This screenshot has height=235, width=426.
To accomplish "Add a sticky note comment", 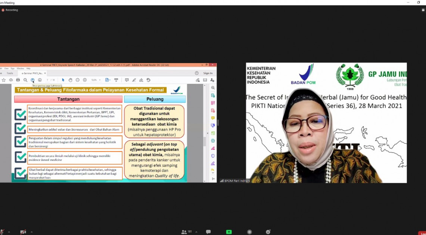I will pyautogui.click(x=127, y=80).
